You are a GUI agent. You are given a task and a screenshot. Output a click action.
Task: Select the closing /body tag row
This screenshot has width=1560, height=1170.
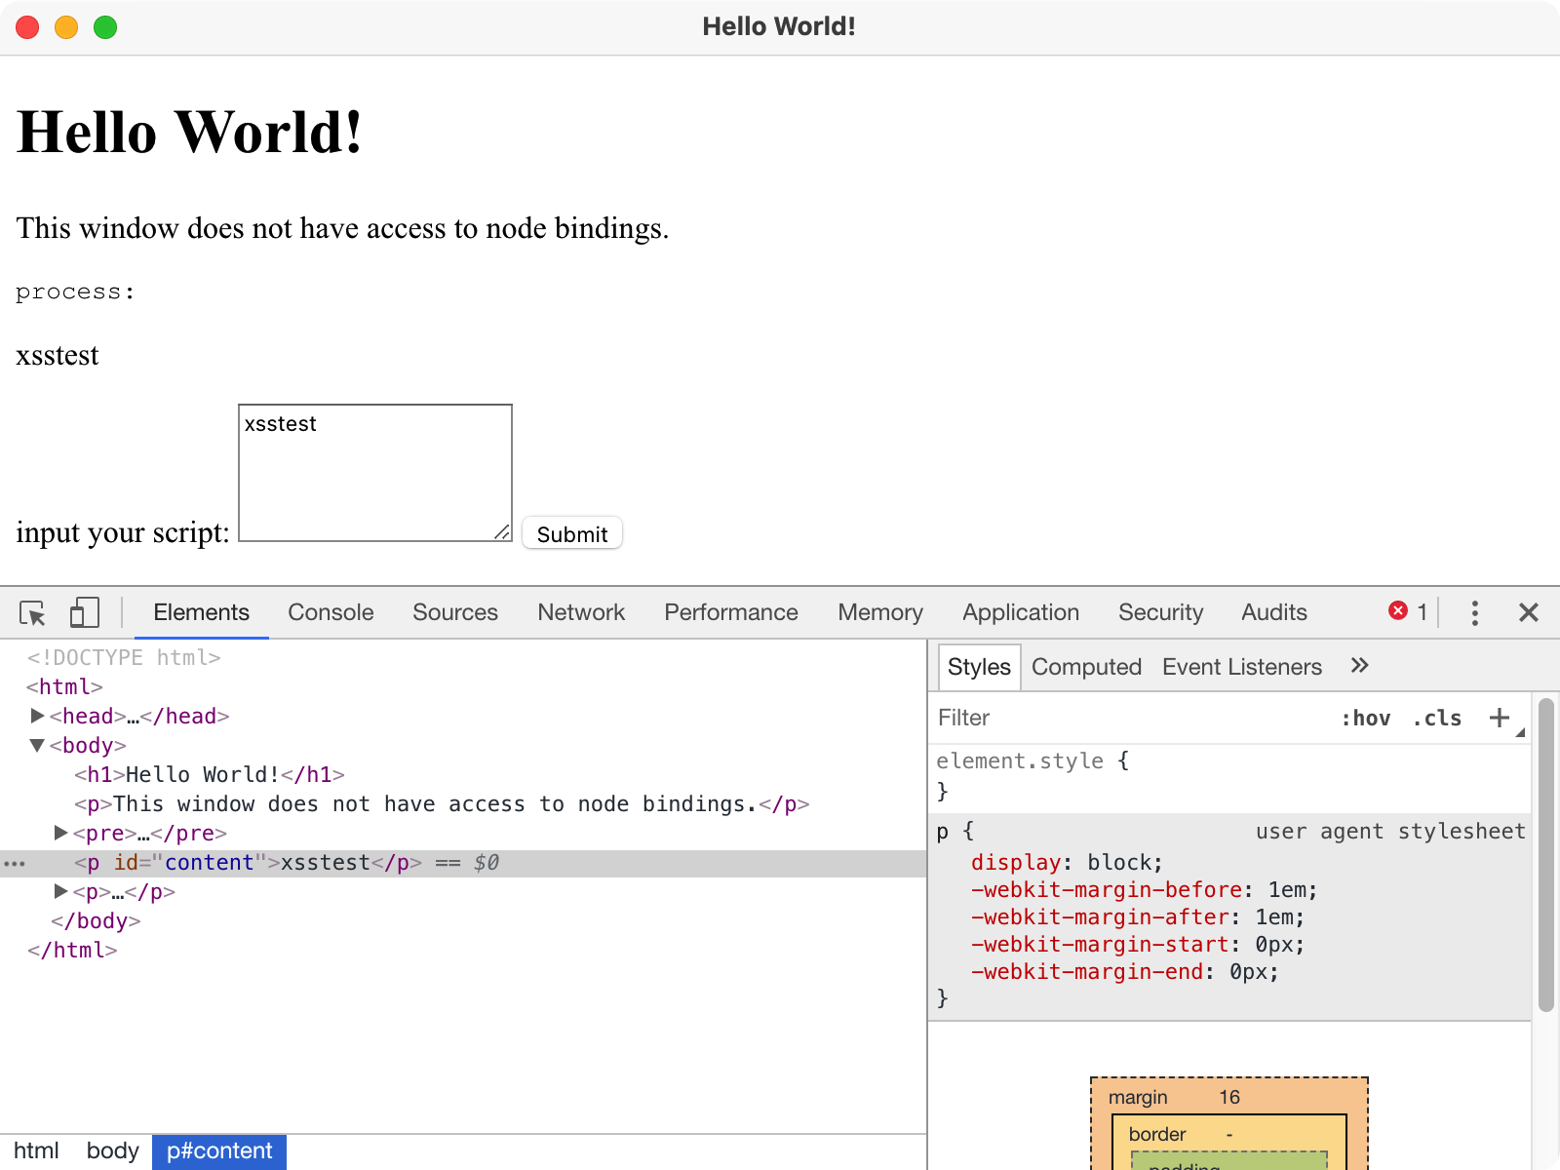click(x=463, y=921)
